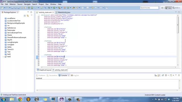Image resolution: width=182 pixels, height=102 pixels.
Task: Click the Open Type folder icon
Action: click(73, 8)
